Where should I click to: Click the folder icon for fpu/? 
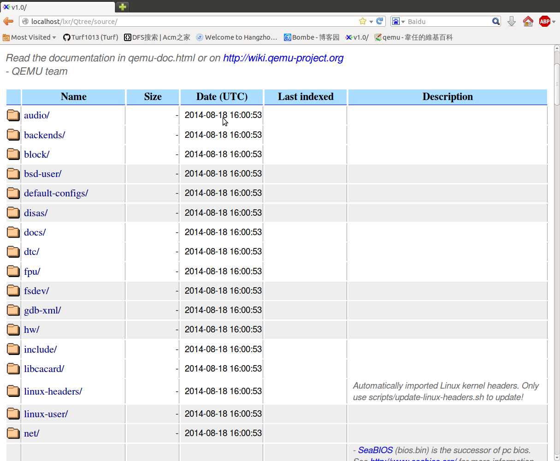coord(13,271)
